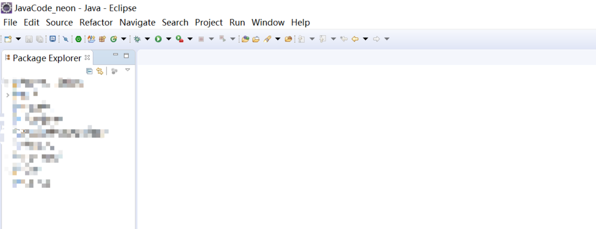
Task: Open the Run menu
Action: 237,23
